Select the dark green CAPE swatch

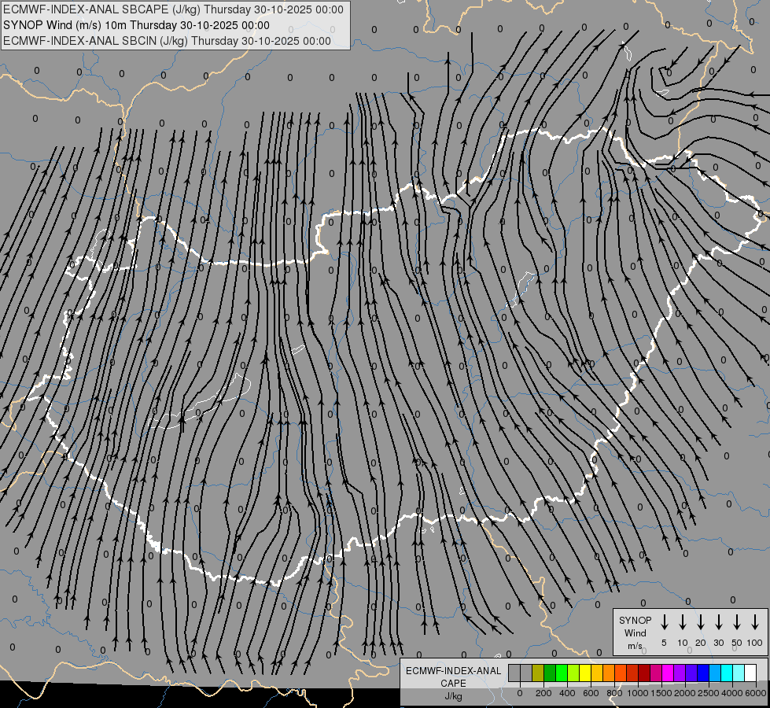(550, 673)
